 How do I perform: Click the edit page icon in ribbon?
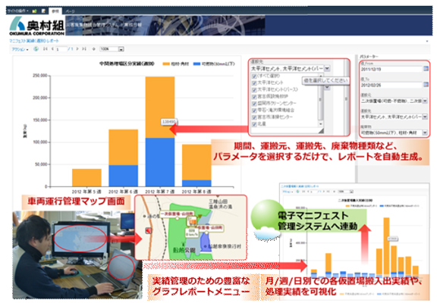click(43, 11)
